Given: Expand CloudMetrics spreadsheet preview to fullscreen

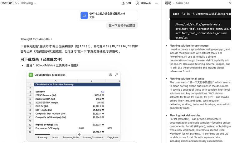Looking at the screenshot, I should [116, 75].
